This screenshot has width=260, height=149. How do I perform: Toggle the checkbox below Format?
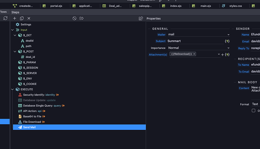(253, 110)
